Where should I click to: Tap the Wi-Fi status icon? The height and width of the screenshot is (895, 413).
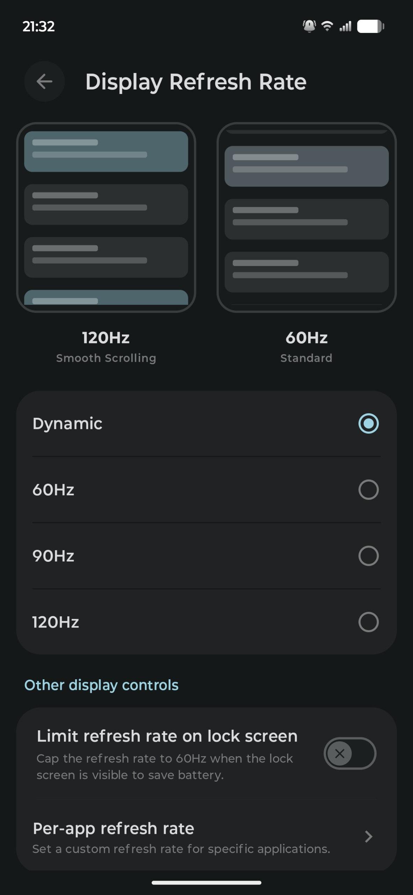(x=327, y=26)
